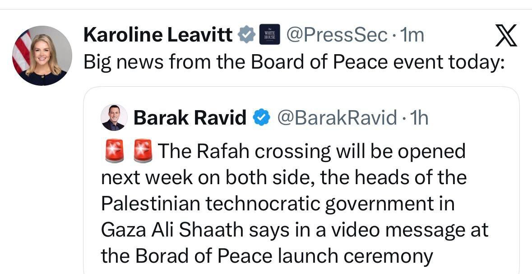Open the Karoline Leavitt display name link
Screen dimensions: 532x274
click(x=158, y=35)
